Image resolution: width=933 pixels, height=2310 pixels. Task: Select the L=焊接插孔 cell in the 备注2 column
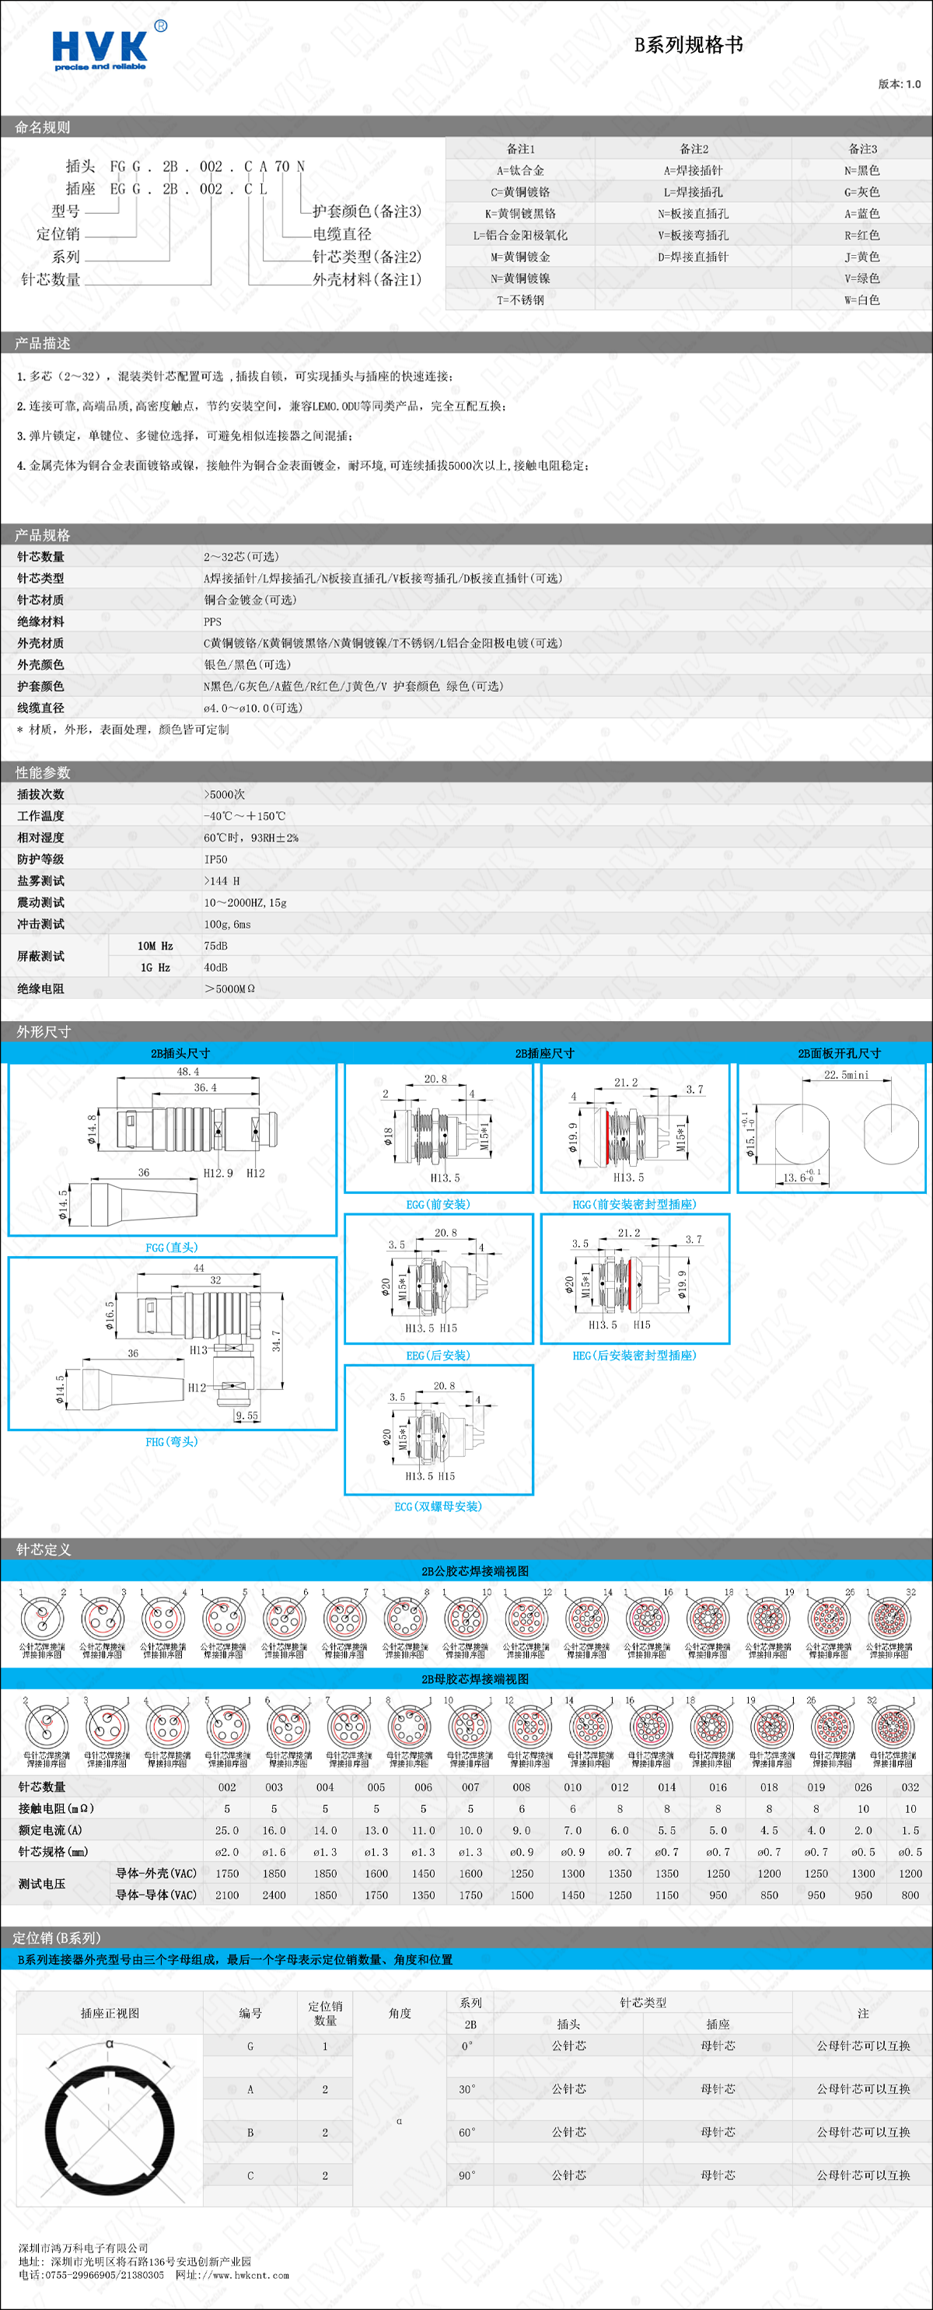click(693, 192)
